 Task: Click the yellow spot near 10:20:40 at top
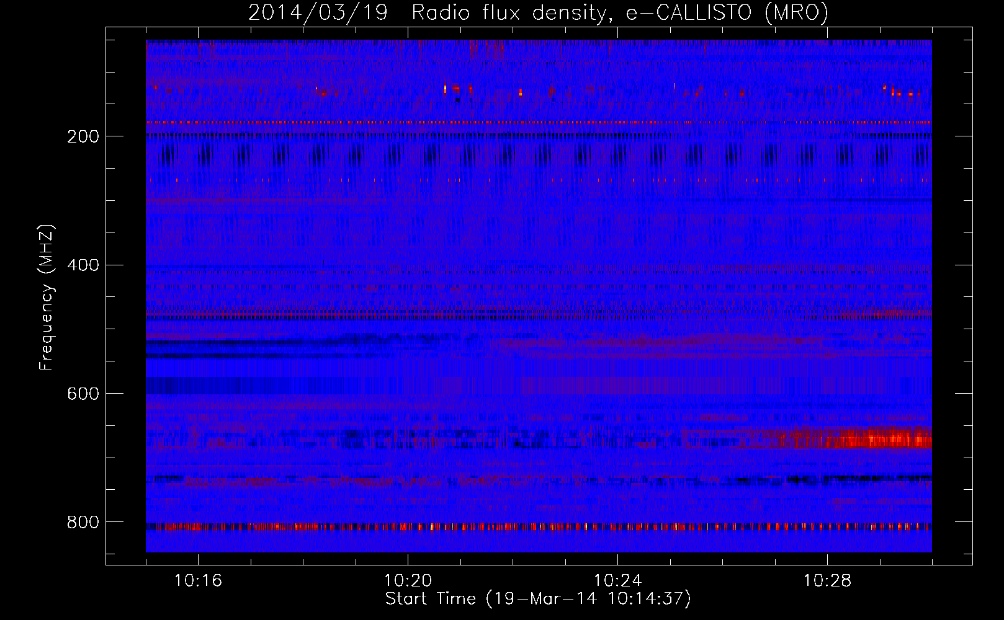446,89
